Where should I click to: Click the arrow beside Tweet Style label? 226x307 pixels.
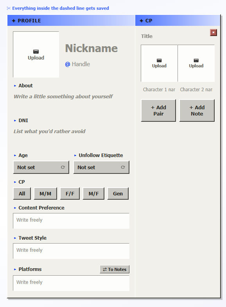tap(15, 238)
